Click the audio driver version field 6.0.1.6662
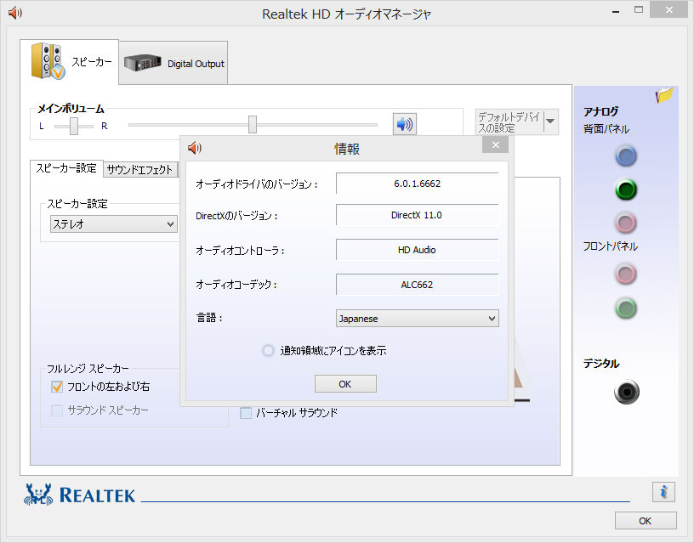Screen dimensions: 694x543 point(418,184)
